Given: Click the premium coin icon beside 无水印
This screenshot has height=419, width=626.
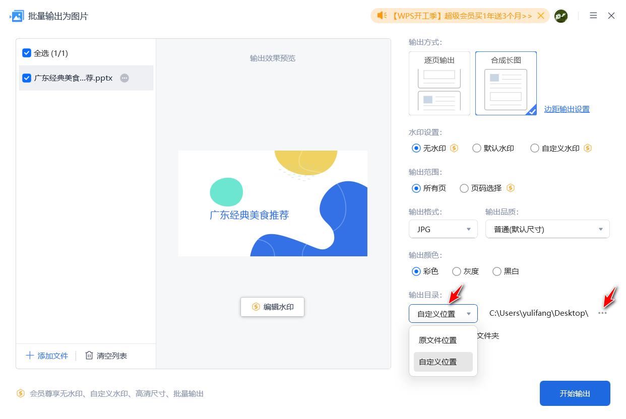Looking at the screenshot, I should tap(454, 148).
